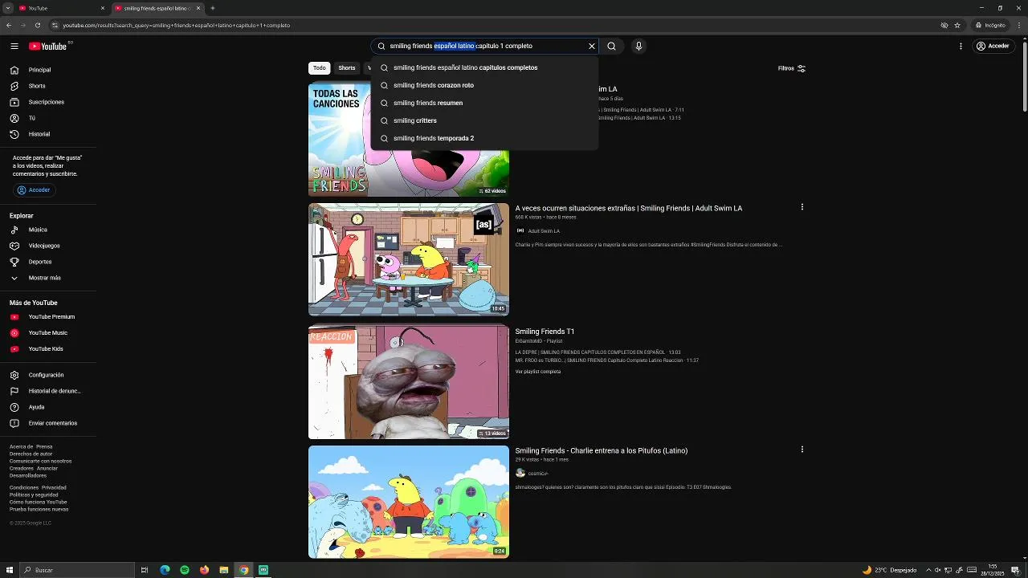Run search with the magnifier button
The height and width of the screenshot is (578, 1028).
(x=612, y=47)
